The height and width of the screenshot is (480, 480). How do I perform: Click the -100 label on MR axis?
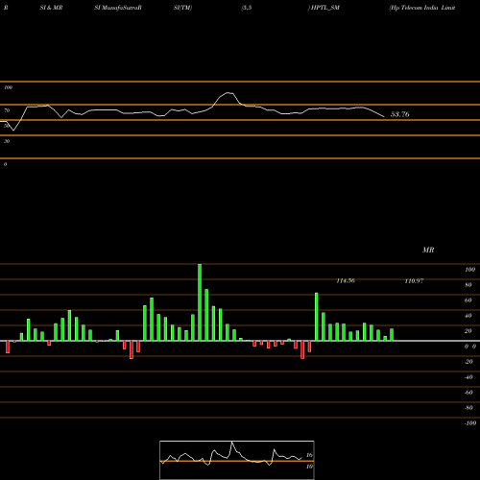[470, 423]
